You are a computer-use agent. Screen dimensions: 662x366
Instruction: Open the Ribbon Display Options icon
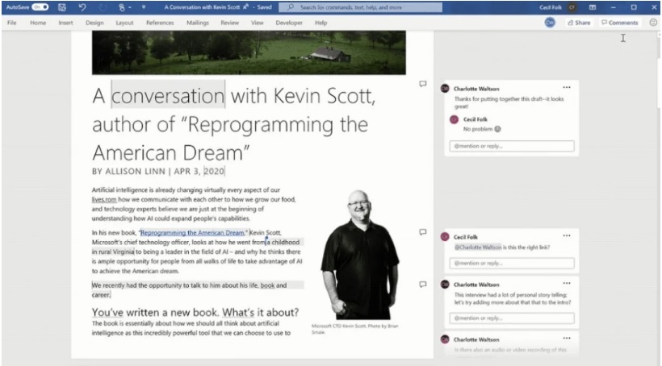click(x=593, y=7)
